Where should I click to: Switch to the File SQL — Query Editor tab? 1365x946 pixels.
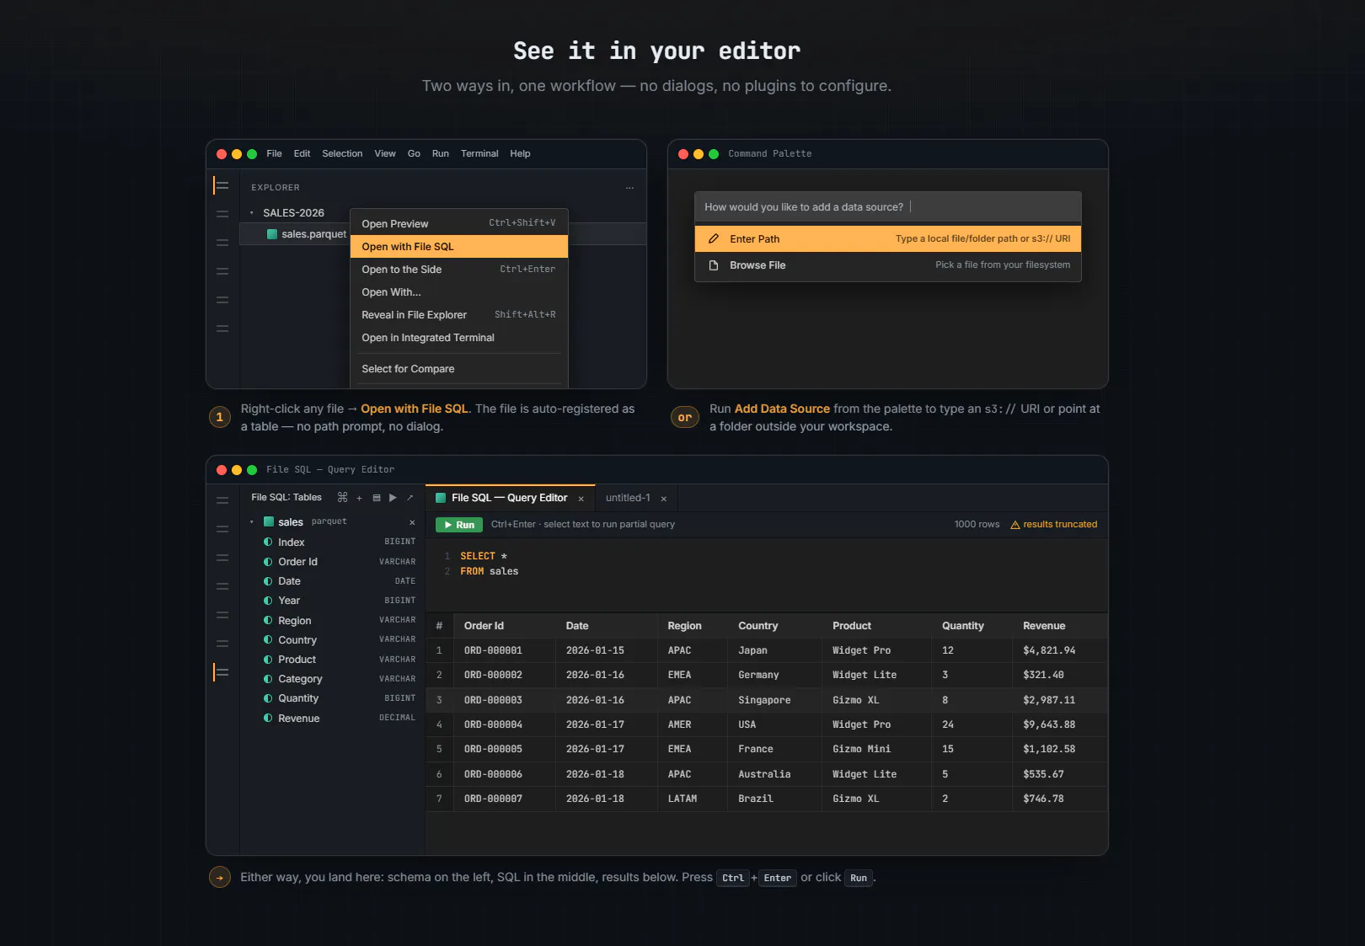[x=510, y=498]
